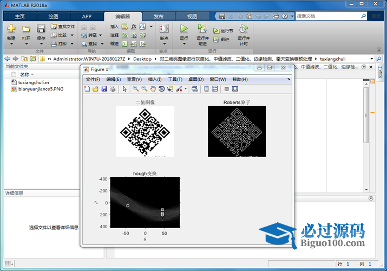Click the up one folder icon
The height and width of the screenshot is (271, 387).
(24, 59)
